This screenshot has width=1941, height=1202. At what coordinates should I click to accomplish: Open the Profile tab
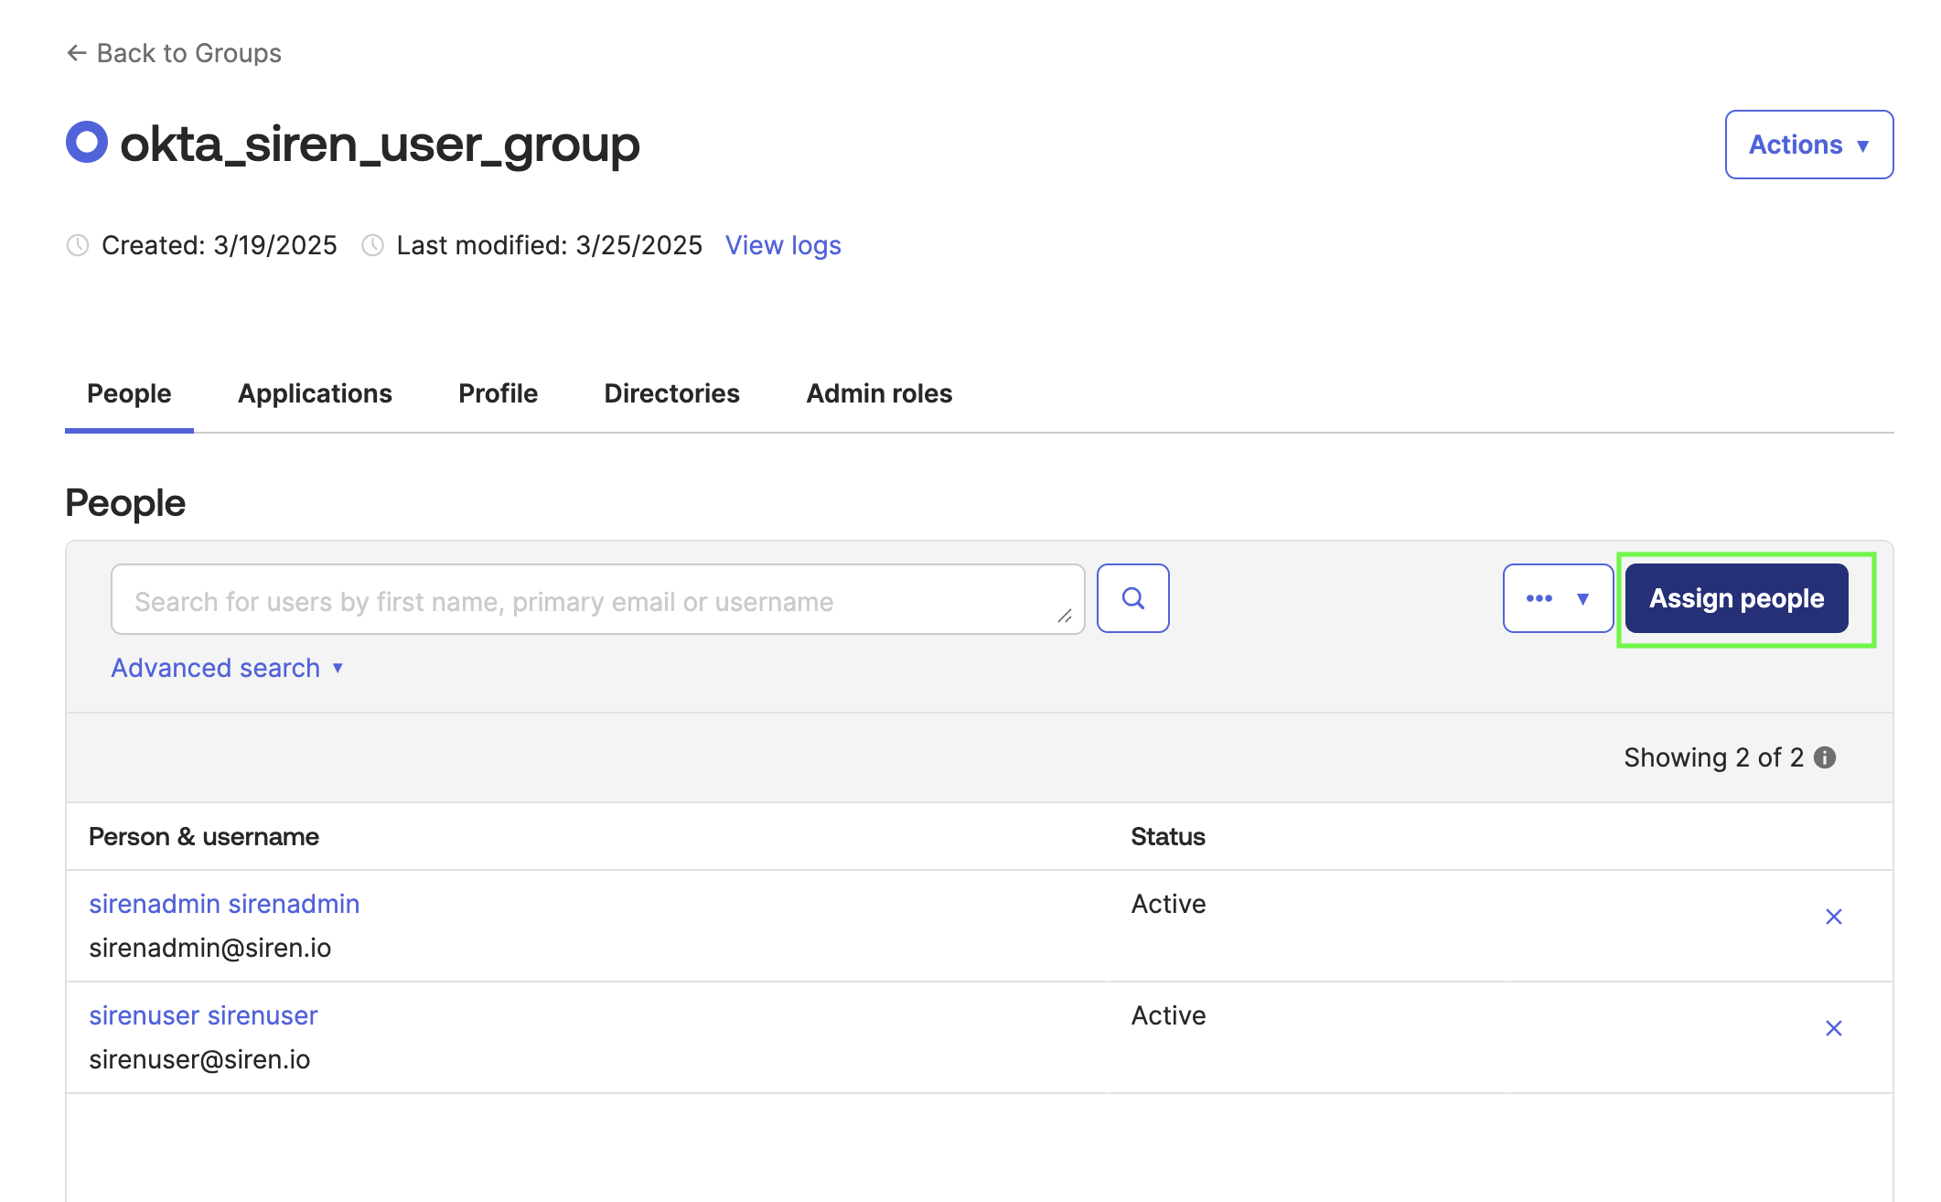click(498, 393)
